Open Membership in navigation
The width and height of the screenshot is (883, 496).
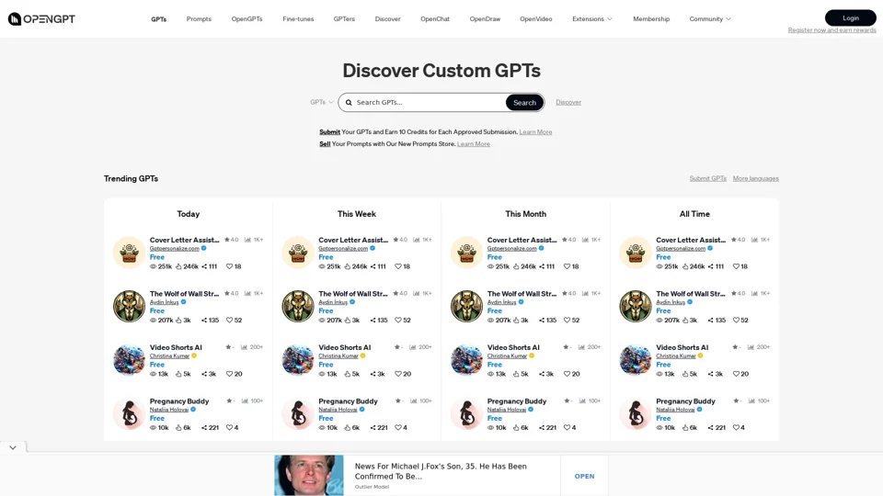(x=651, y=19)
